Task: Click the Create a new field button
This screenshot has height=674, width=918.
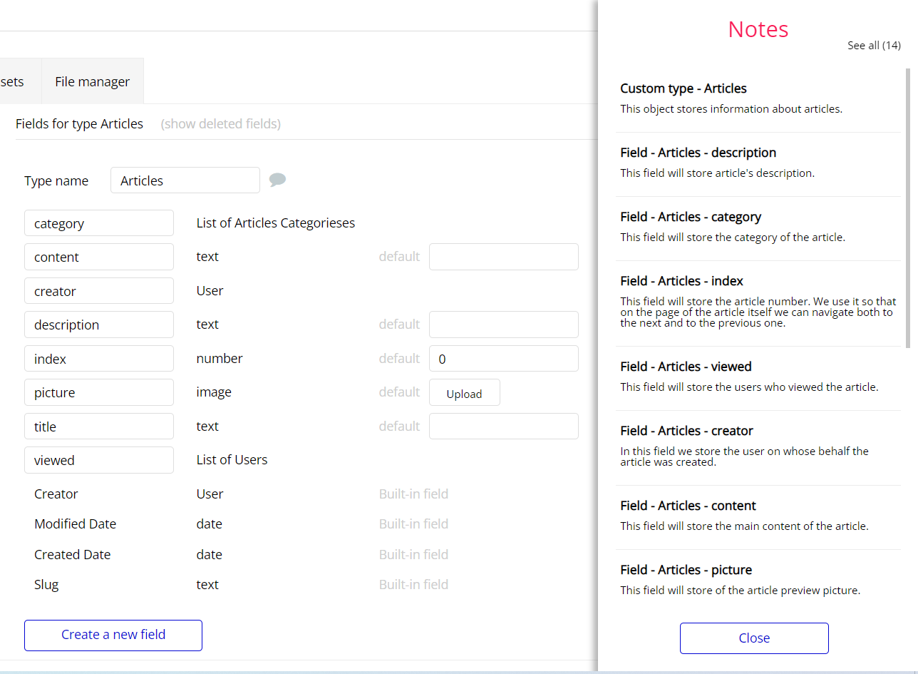Action: coord(113,635)
